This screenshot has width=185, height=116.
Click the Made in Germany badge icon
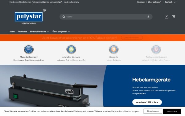tap(29, 49)
